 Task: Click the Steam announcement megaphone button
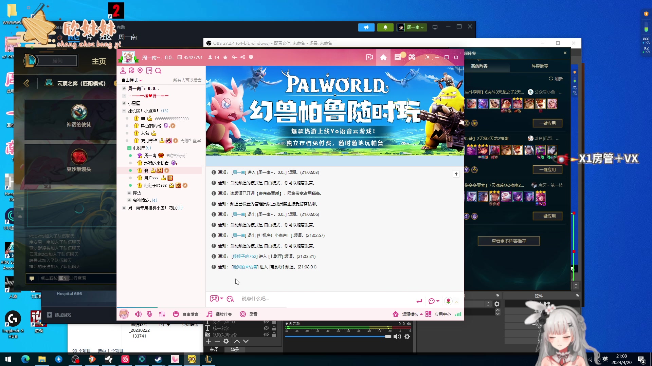(x=366, y=27)
